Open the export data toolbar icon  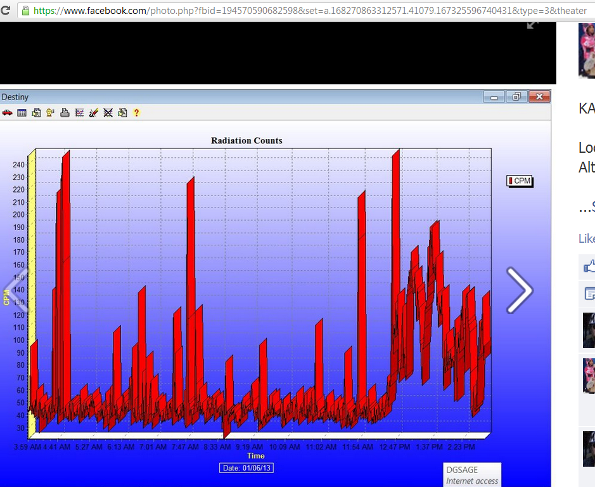coord(121,112)
